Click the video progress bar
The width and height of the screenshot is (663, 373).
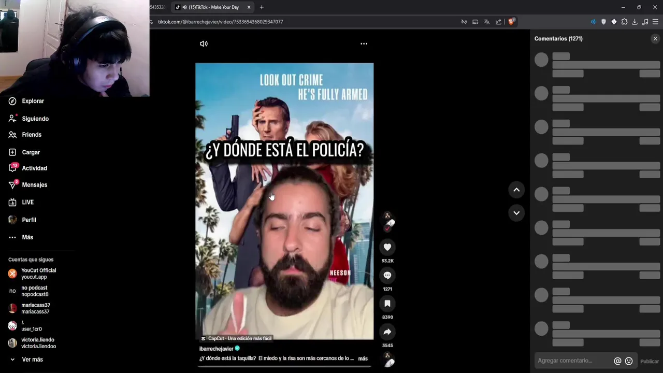[284, 366]
